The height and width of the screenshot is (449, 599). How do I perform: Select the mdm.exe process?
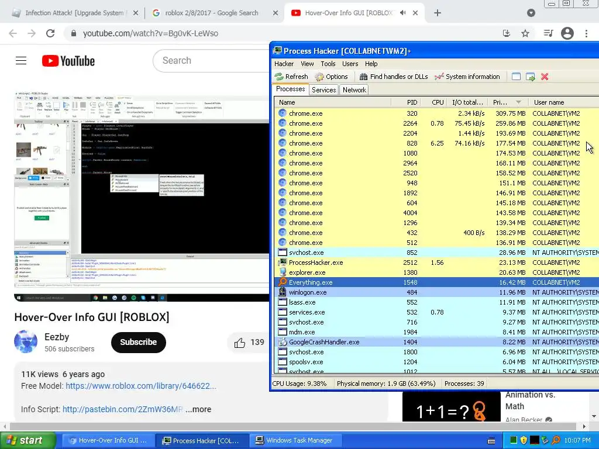pos(436,332)
